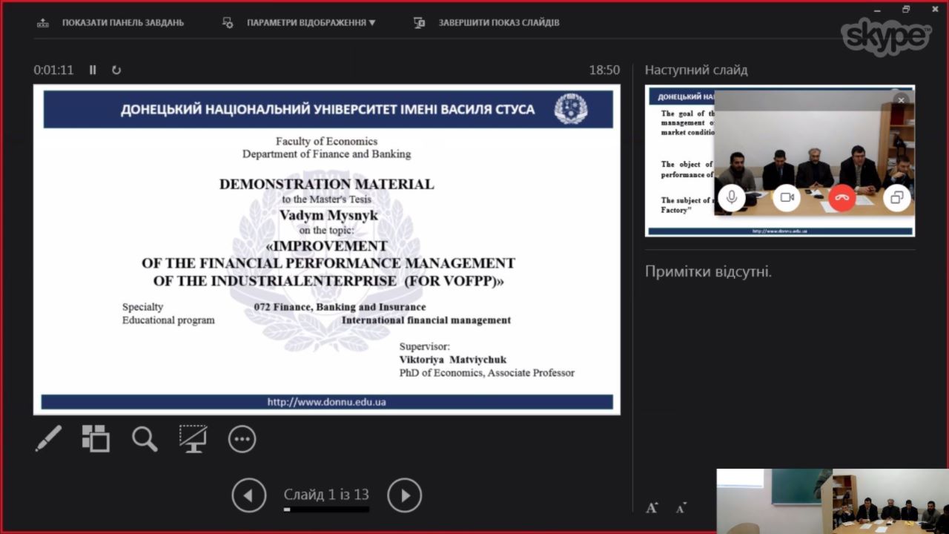The height and width of the screenshot is (534, 949).
Task: Click the elapsed time 0:01:11
Action: (53, 70)
